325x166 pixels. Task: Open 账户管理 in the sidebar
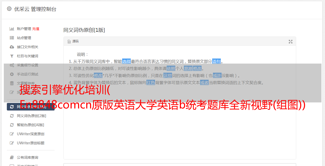tap(24, 29)
